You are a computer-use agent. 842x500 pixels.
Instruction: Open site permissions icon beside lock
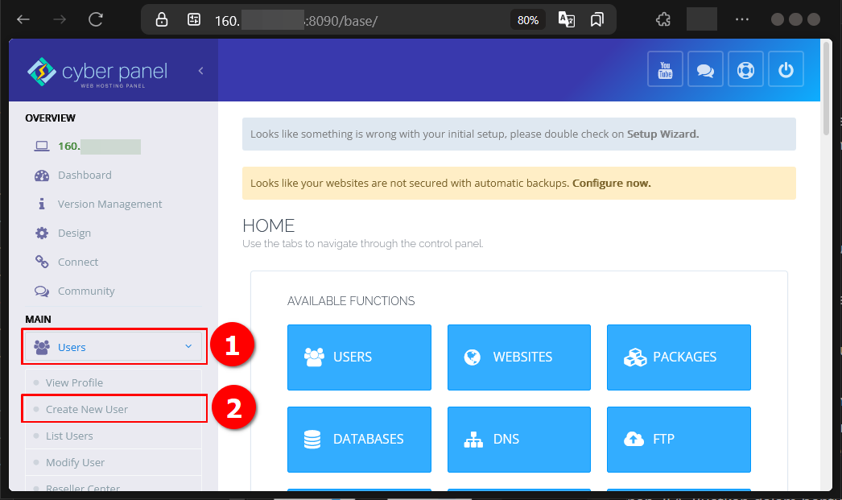tap(194, 20)
